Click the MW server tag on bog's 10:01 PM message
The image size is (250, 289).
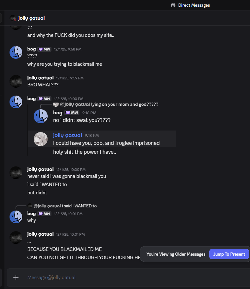coord(44,214)
